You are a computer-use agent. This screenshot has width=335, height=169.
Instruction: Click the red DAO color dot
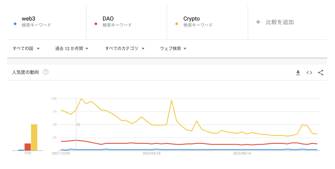point(96,24)
